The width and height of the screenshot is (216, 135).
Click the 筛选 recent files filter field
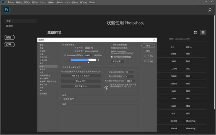point(190,39)
